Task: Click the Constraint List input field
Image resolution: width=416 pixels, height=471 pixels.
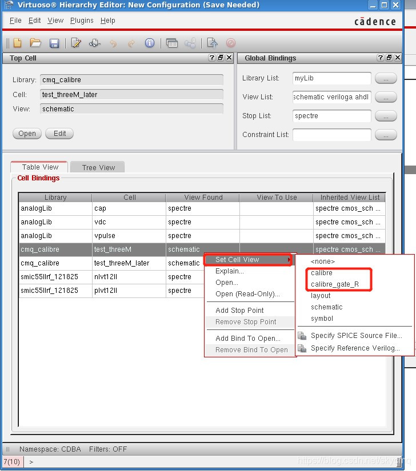Action: pos(331,135)
